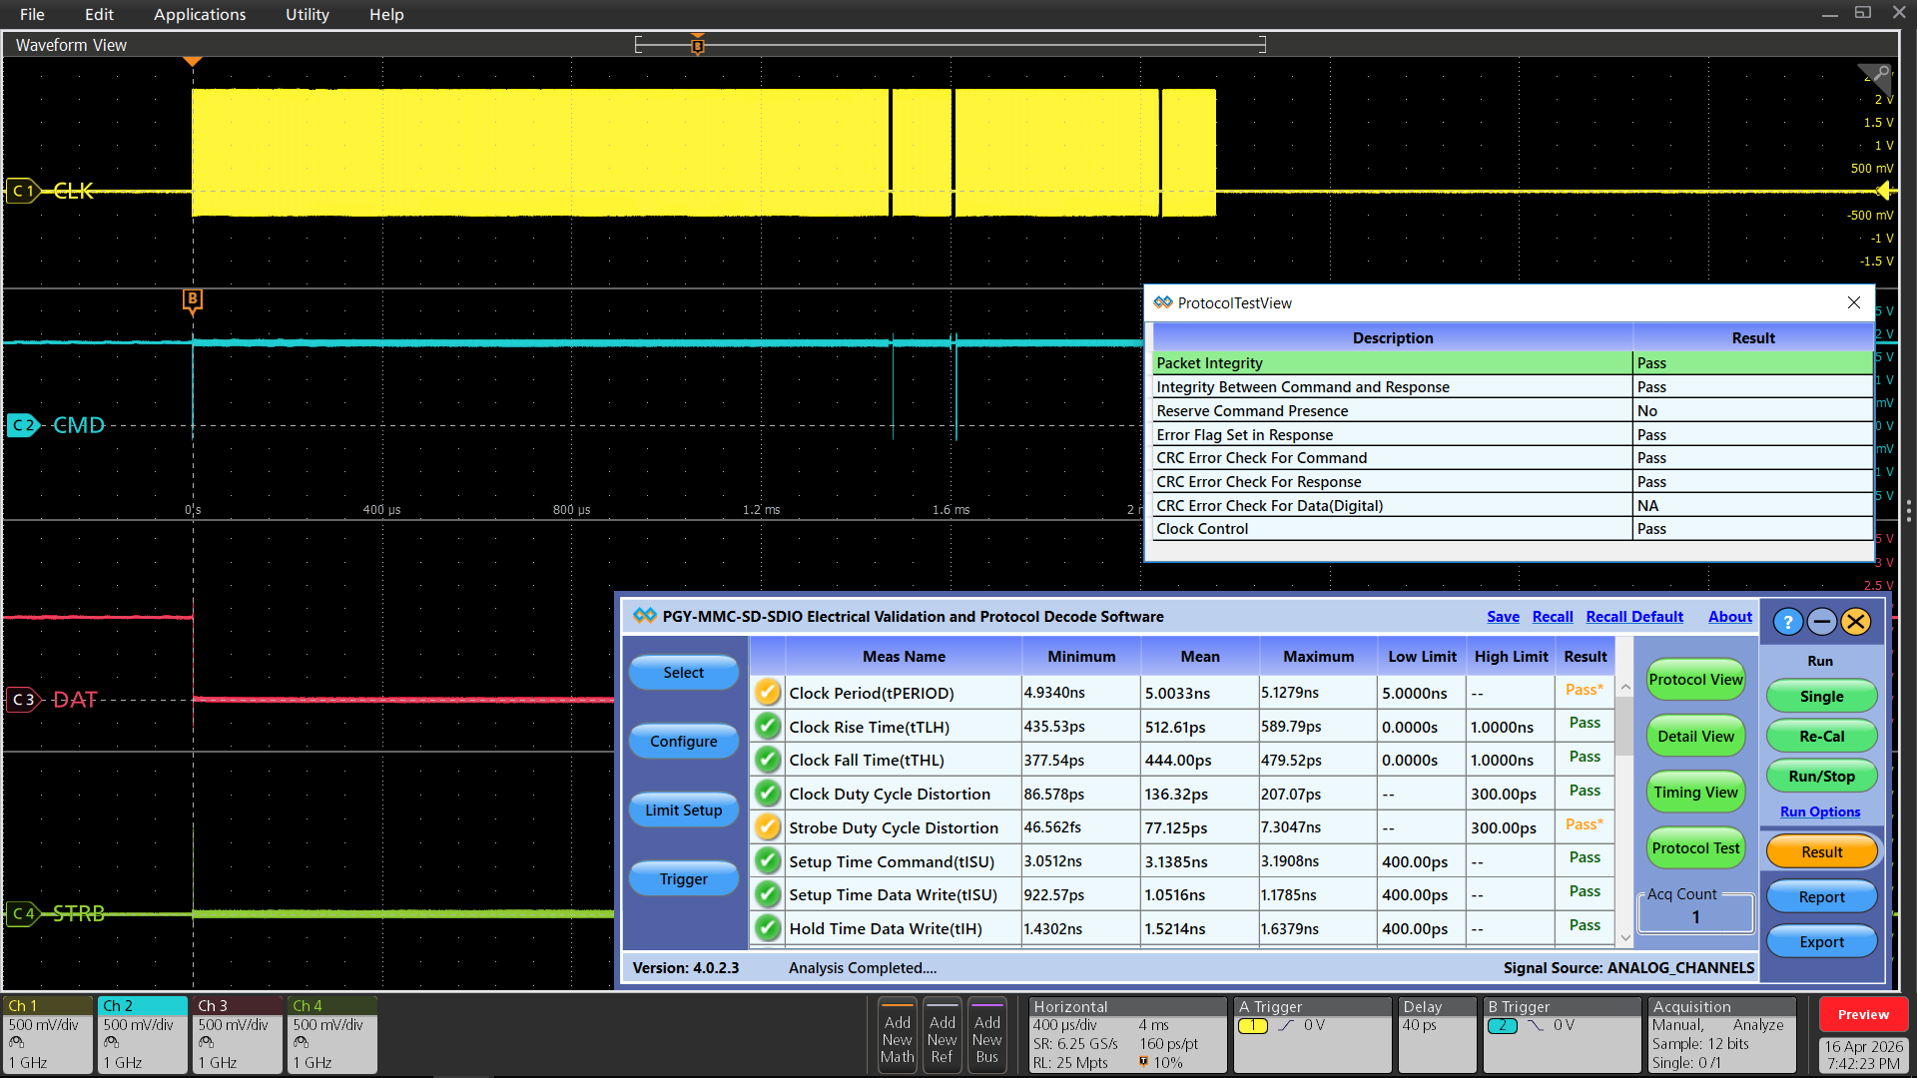The height and width of the screenshot is (1078, 1917).
Task: Click the Limit Setup button
Action: pyautogui.click(x=683, y=809)
